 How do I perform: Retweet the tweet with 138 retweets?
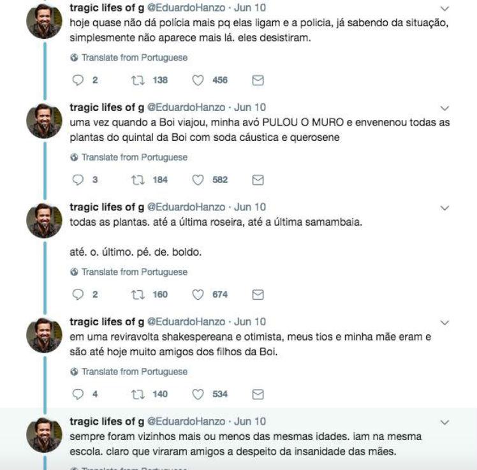pos(136,80)
